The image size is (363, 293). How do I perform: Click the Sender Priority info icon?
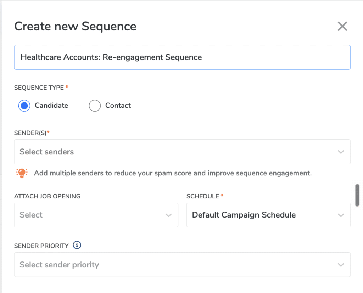point(77,245)
